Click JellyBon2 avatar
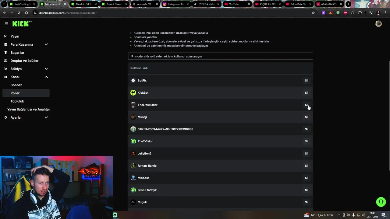Image resolution: width=390 pixels, height=219 pixels. click(x=133, y=154)
